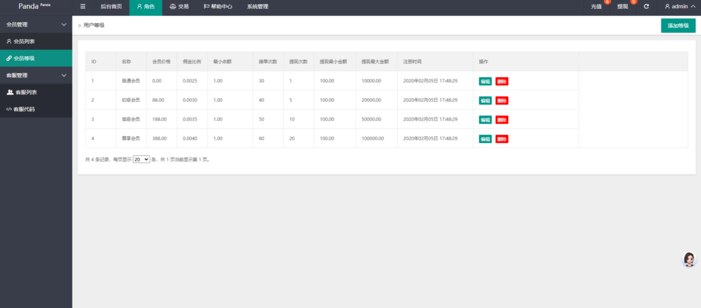The image size is (701, 308).
Task: Click the 提现最大金额 column header
Action: (x=375, y=61)
